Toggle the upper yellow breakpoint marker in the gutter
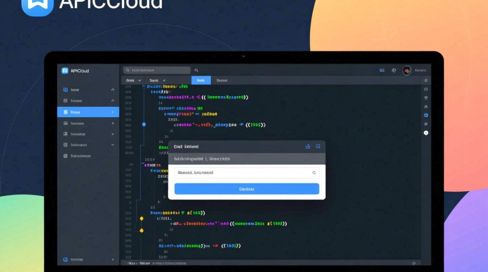488x272 pixels. [142, 218]
